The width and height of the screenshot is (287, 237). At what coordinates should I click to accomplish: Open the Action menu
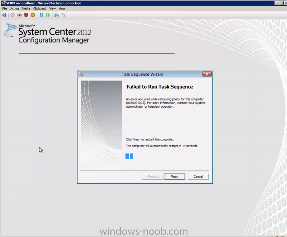pyautogui.click(x=14, y=9)
